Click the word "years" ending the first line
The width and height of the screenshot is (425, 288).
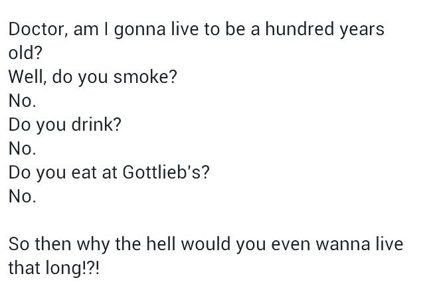click(361, 32)
